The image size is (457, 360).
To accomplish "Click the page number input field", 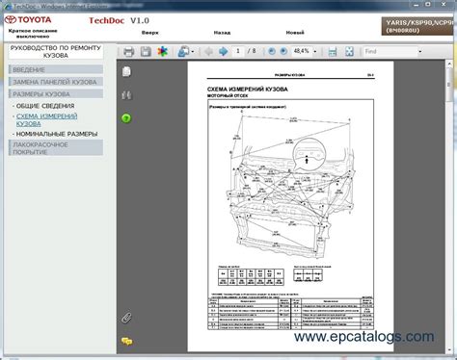I will tap(238, 51).
